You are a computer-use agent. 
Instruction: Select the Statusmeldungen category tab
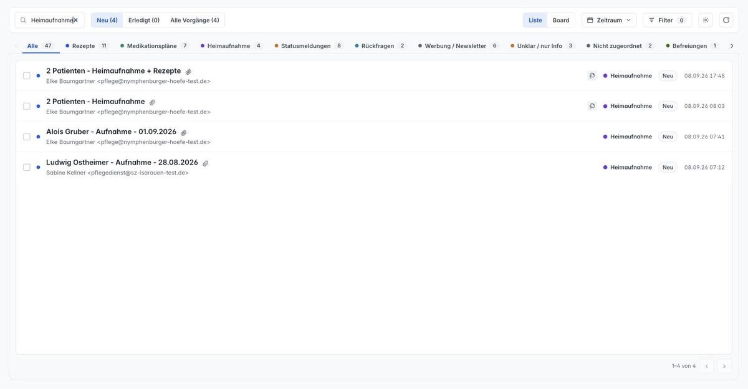pos(309,46)
